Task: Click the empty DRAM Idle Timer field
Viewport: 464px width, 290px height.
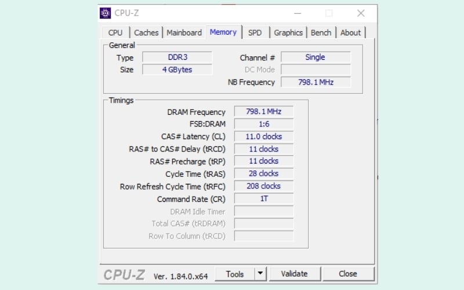Action: tap(264, 211)
